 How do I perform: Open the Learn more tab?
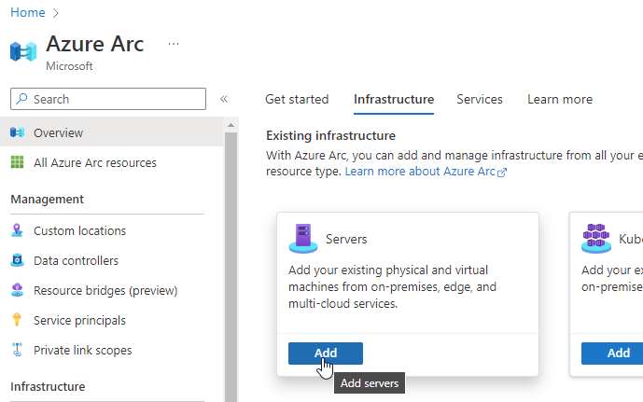tap(560, 99)
